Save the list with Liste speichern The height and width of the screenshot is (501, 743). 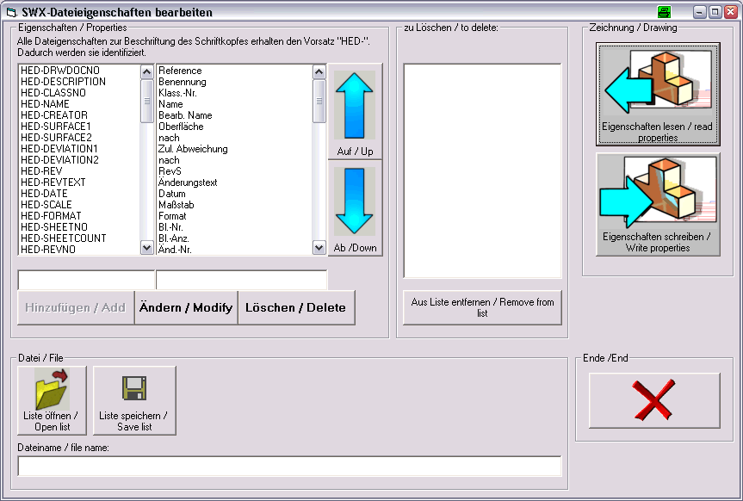coord(134,400)
